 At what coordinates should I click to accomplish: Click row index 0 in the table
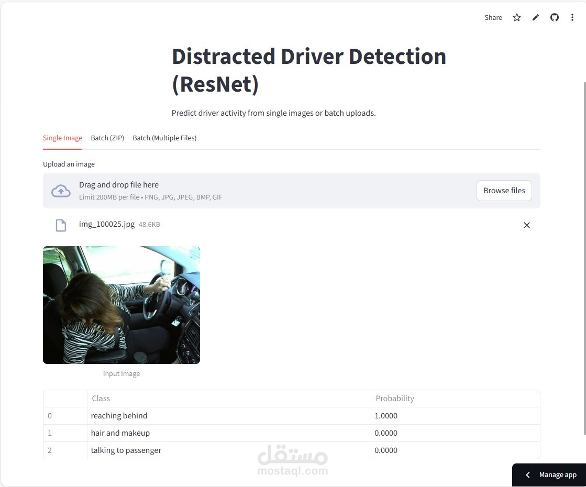coord(65,416)
